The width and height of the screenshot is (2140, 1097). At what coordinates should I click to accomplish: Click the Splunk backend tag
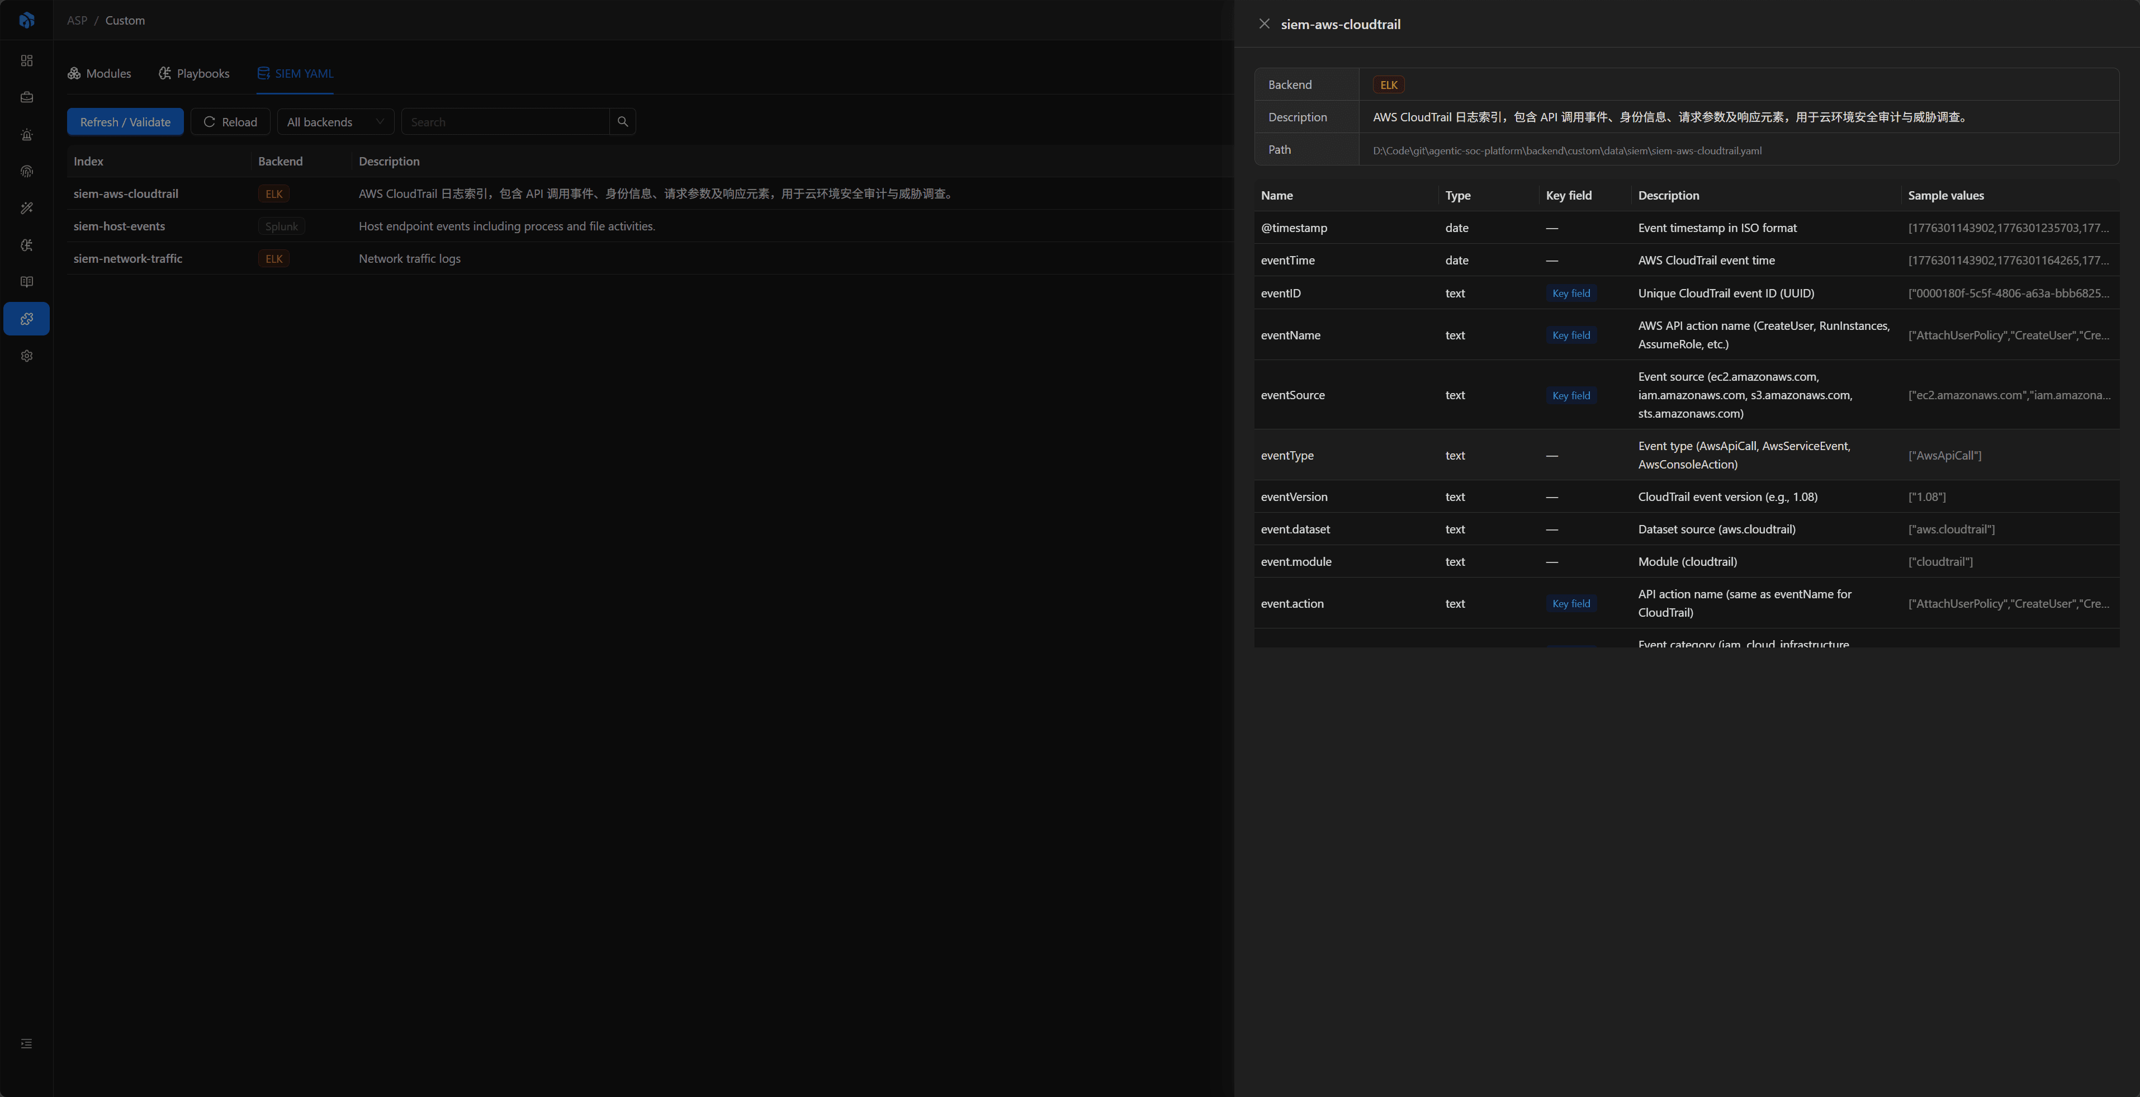click(282, 226)
